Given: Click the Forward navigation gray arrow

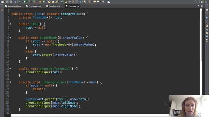Looking at the screenshot, I should 103,2.
